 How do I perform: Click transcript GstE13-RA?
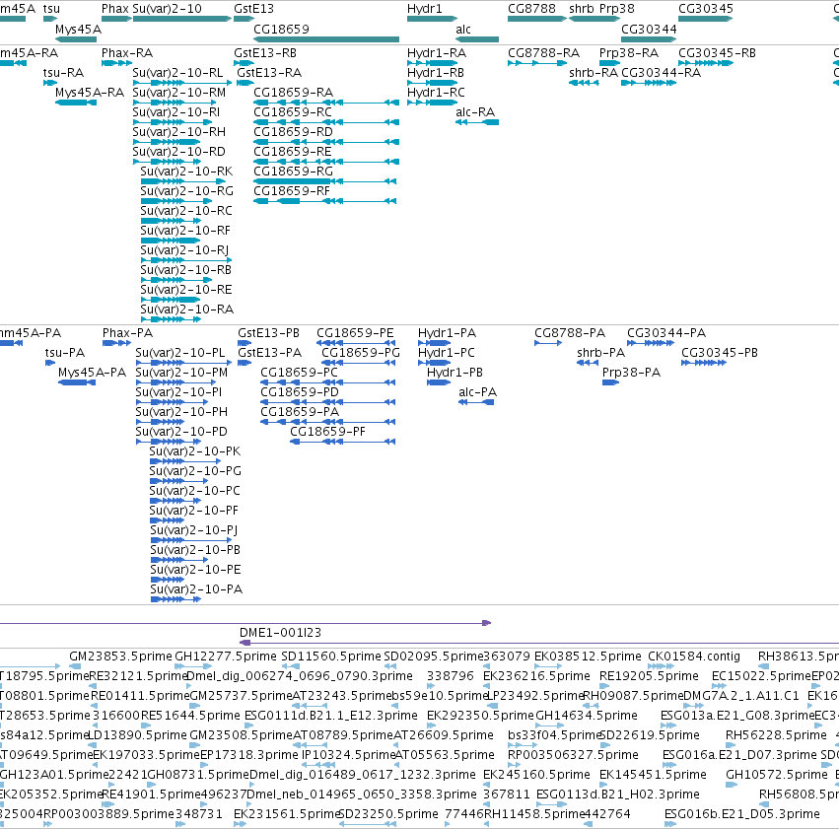tap(269, 73)
